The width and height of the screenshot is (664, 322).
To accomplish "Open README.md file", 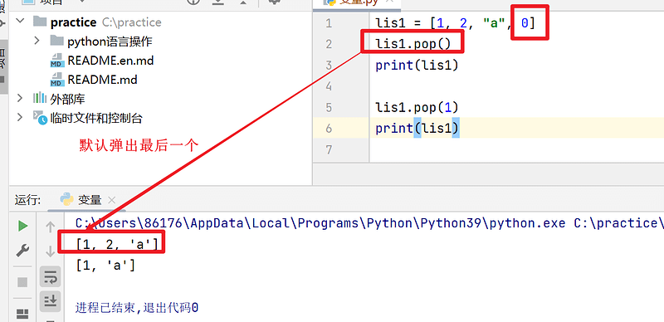I will (102, 80).
